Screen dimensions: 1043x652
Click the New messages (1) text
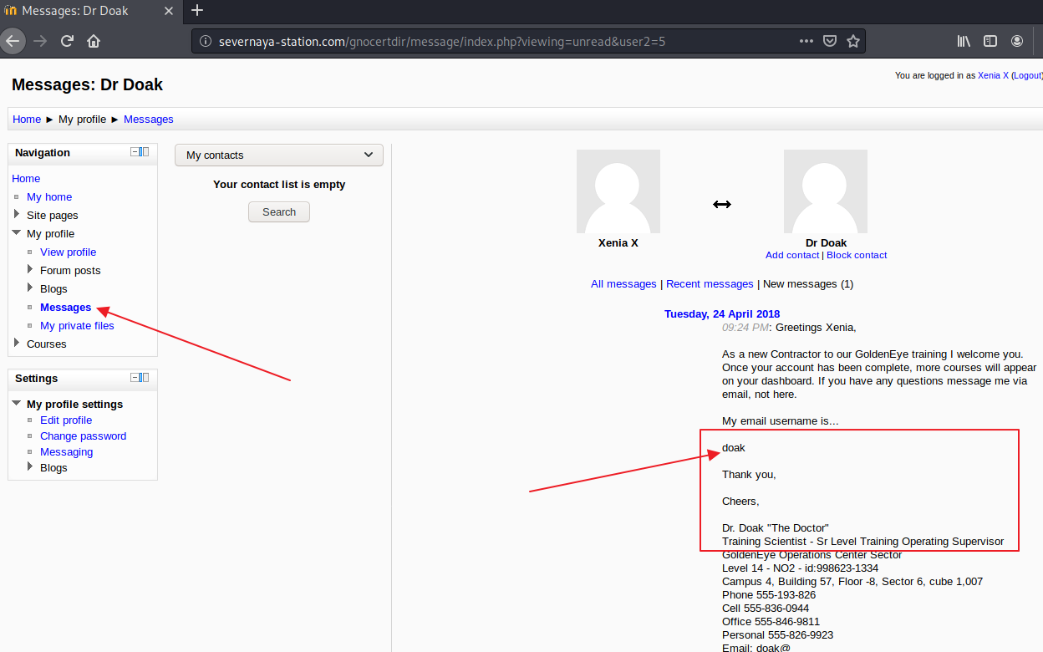click(808, 284)
